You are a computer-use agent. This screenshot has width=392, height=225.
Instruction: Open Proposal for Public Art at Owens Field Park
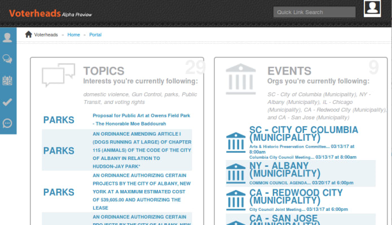141,119
